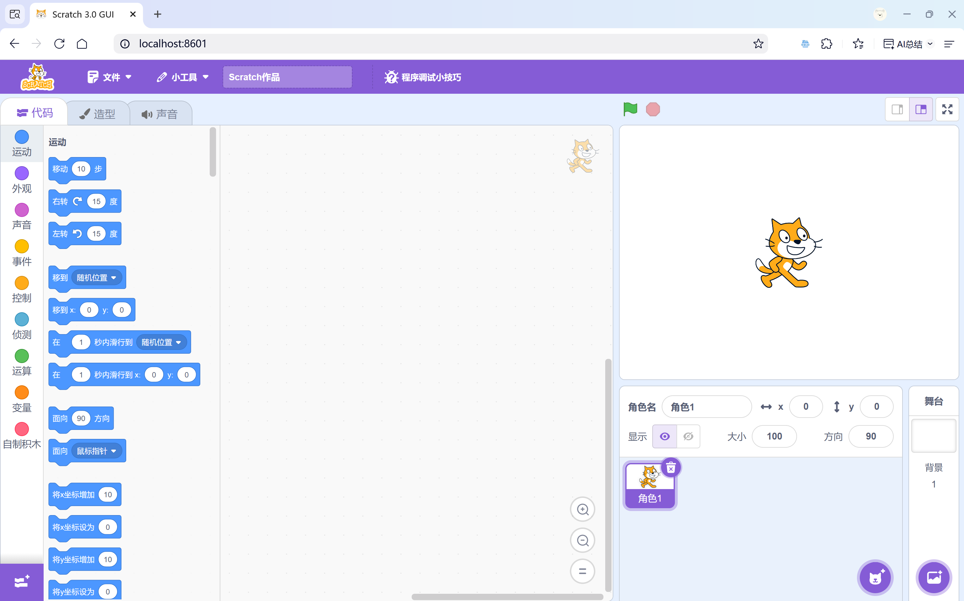Zoom in on the code workspace
The width and height of the screenshot is (964, 601).
582,509
